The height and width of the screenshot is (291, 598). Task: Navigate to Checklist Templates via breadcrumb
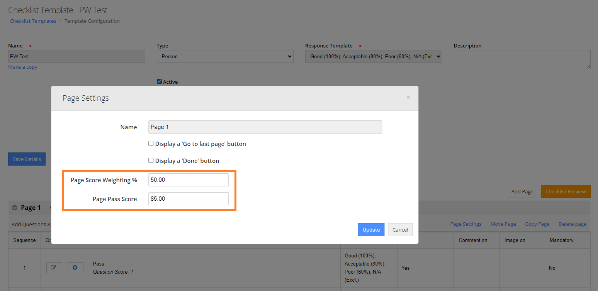33,21
